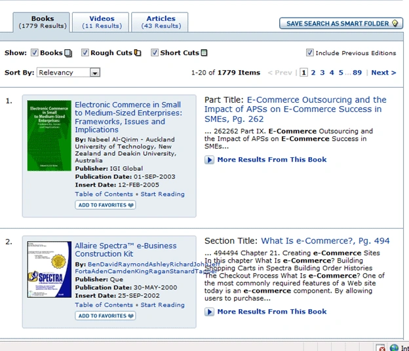Select current page 1 indicator
Screen dimensions: 409x351
[303, 73]
